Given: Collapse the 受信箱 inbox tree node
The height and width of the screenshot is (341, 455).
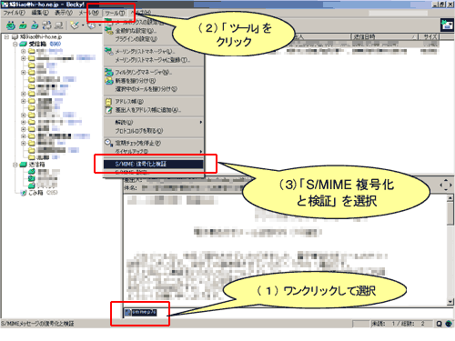Looking at the screenshot, I should (15, 44).
